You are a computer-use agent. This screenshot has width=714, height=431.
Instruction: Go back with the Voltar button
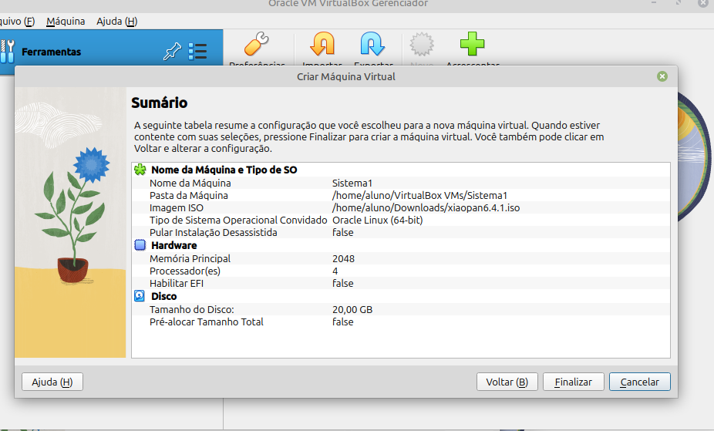[507, 382]
